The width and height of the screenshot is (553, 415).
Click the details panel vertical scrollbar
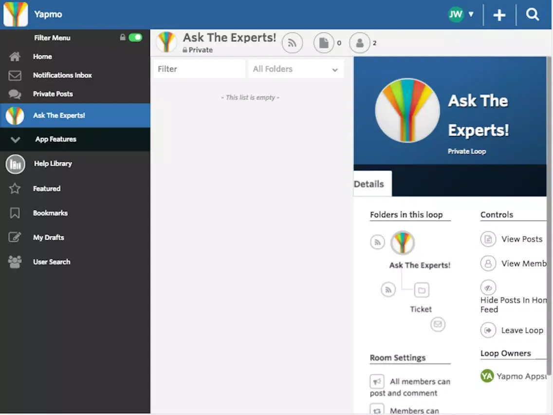[549, 216]
